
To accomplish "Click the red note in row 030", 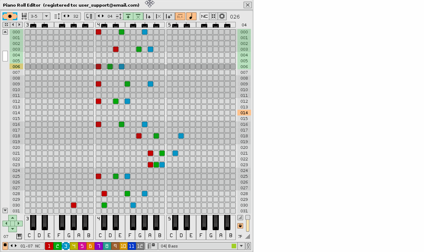I will point(73,205).
